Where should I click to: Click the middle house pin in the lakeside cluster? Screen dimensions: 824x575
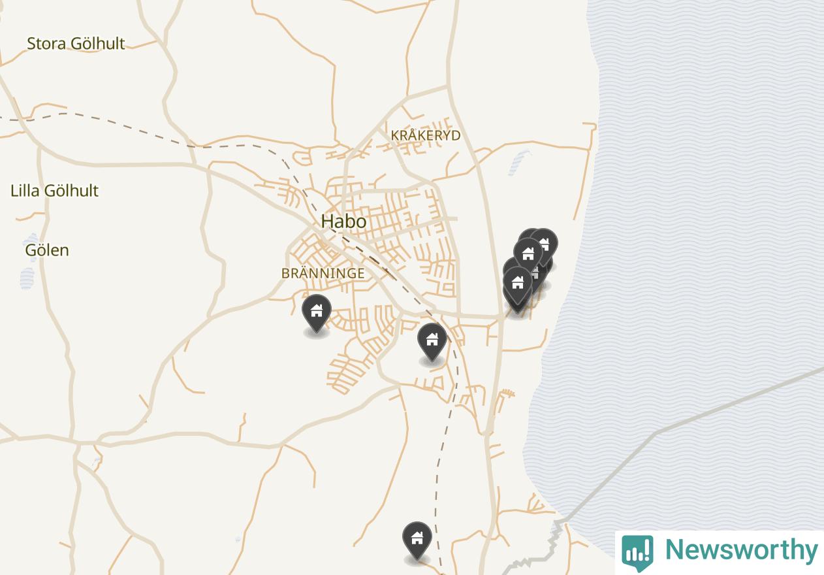[528, 255]
